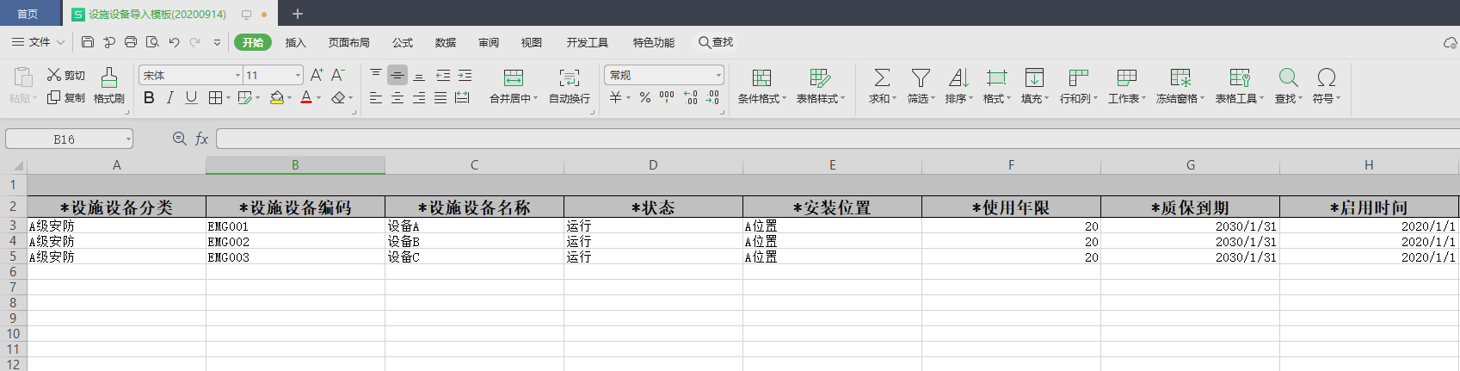
Task: Click the Sort (排序) icon
Action: [x=958, y=86]
